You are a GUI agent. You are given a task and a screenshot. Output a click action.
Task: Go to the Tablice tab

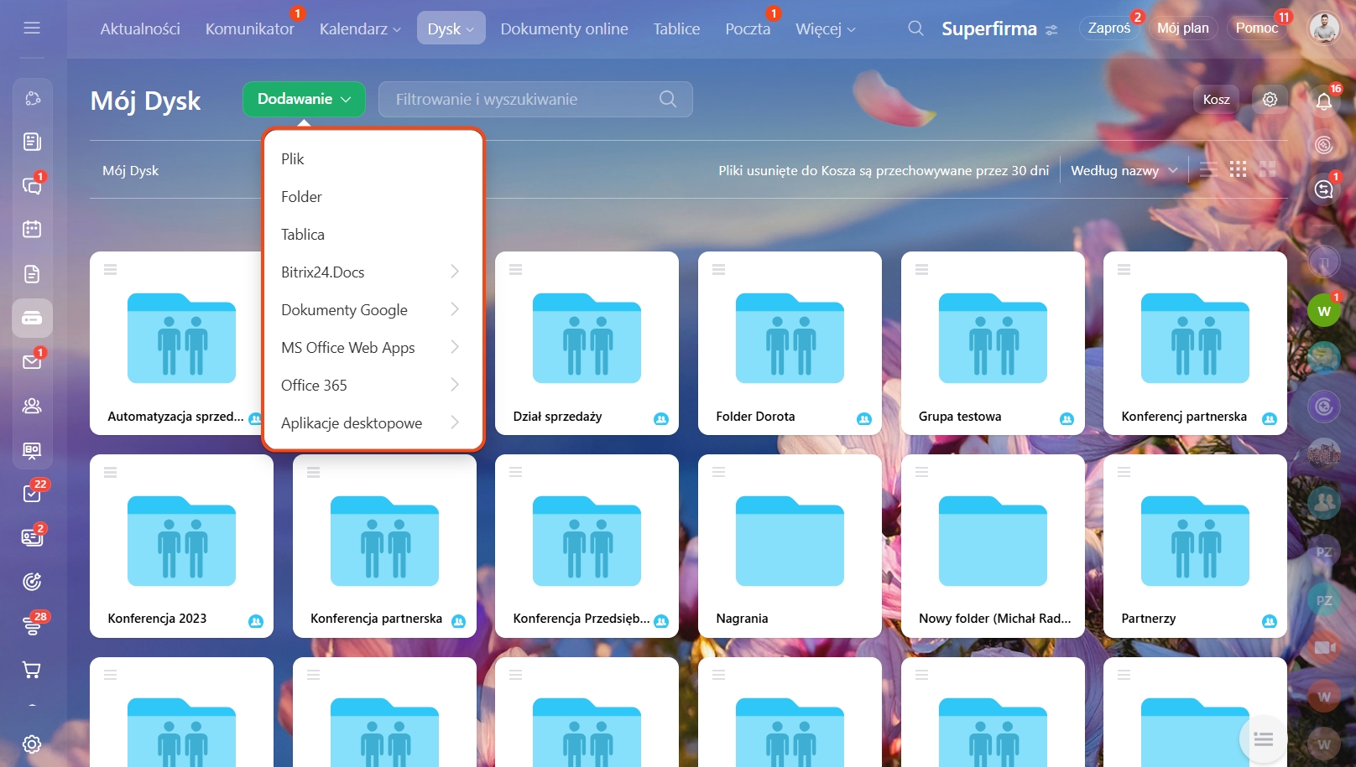point(676,29)
